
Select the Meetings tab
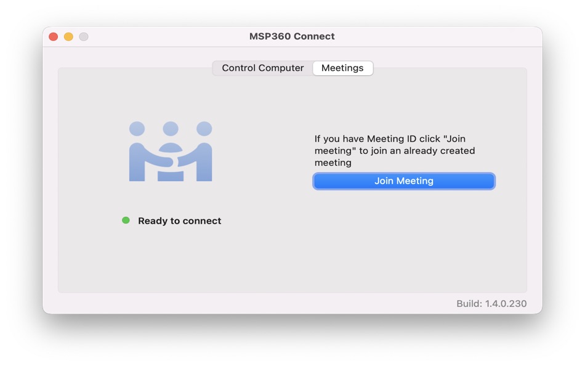342,68
